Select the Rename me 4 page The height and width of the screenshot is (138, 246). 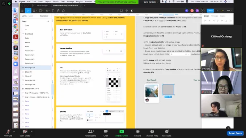click(x=30, y=51)
